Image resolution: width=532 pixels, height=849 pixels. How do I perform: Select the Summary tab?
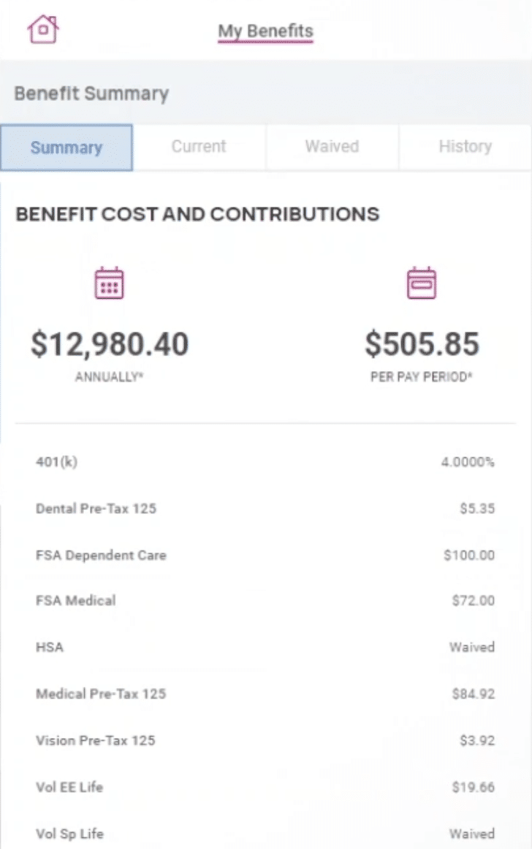66,148
